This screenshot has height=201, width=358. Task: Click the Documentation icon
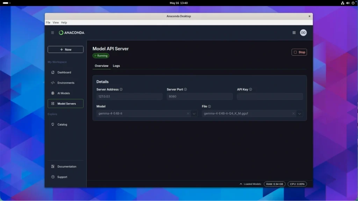click(53, 166)
